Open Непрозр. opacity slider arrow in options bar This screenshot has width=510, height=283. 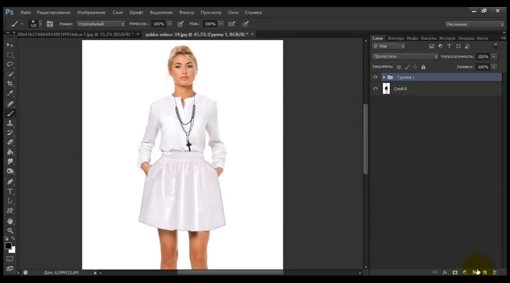point(170,24)
